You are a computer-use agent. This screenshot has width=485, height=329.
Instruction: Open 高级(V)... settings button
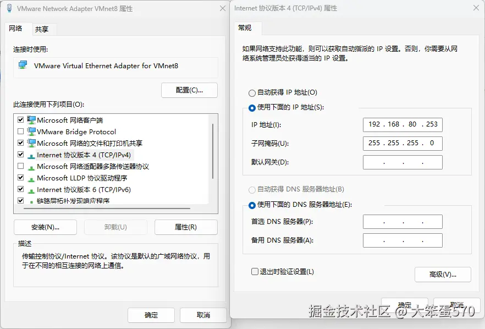[x=443, y=275]
